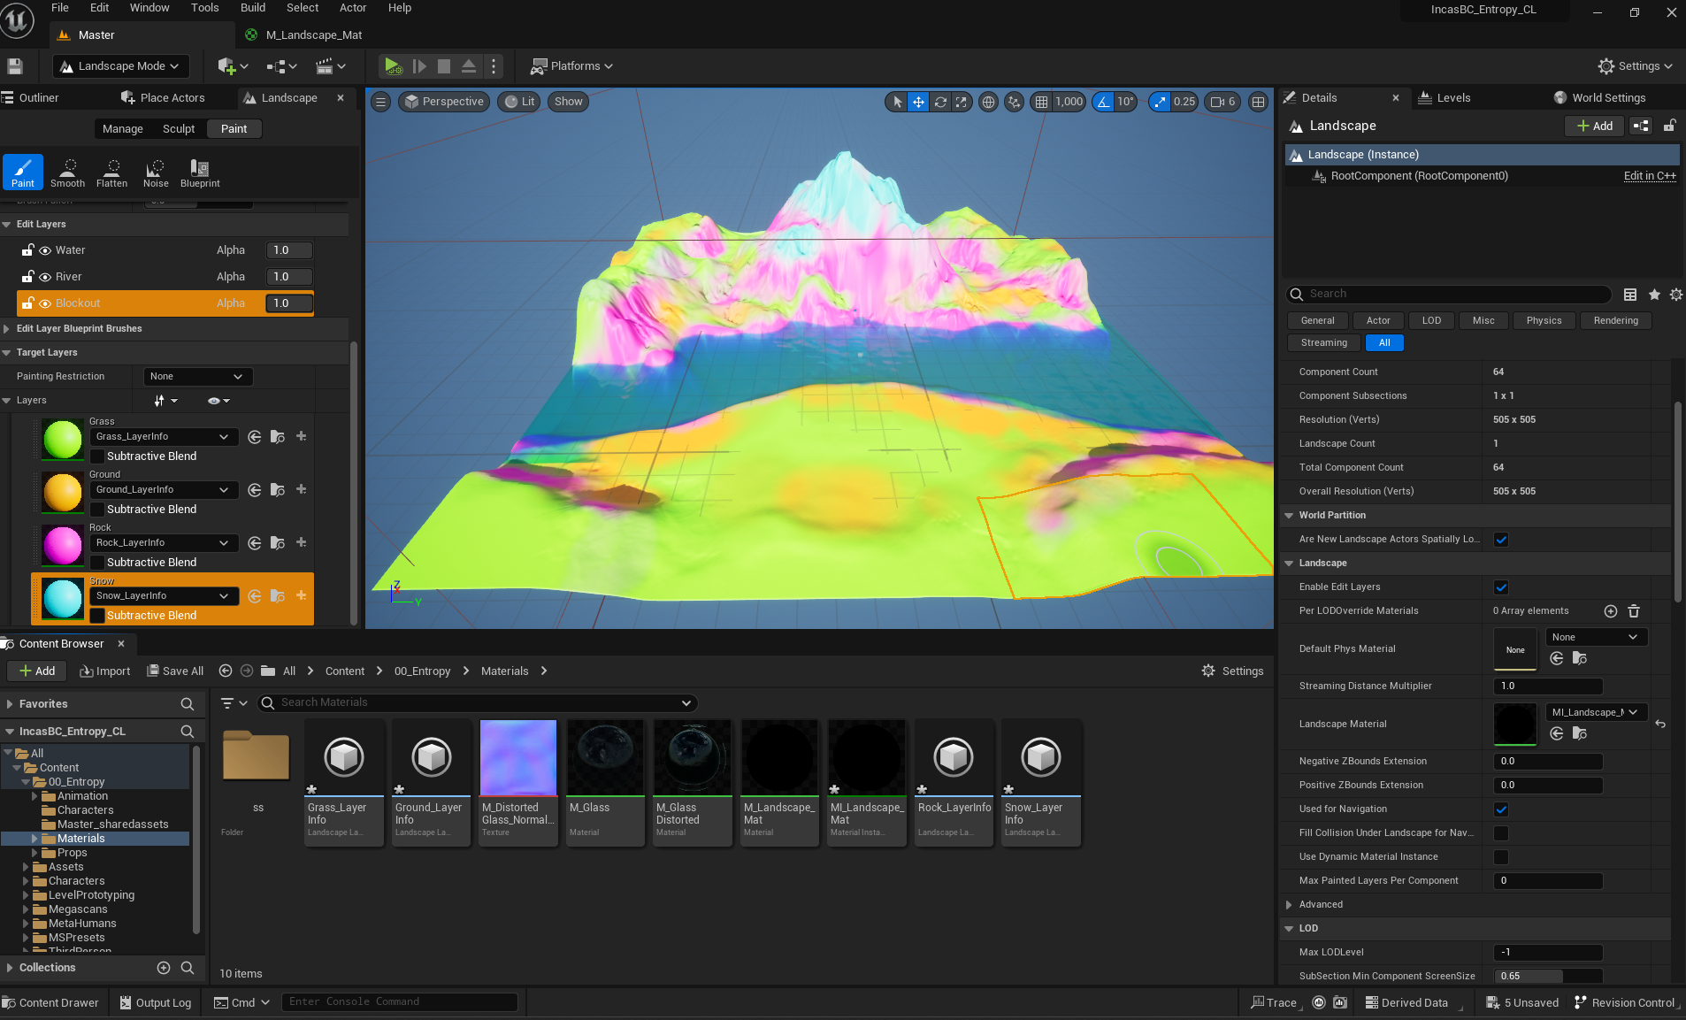This screenshot has height=1020, width=1686.
Task: Open the Build menu
Action: point(253,8)
